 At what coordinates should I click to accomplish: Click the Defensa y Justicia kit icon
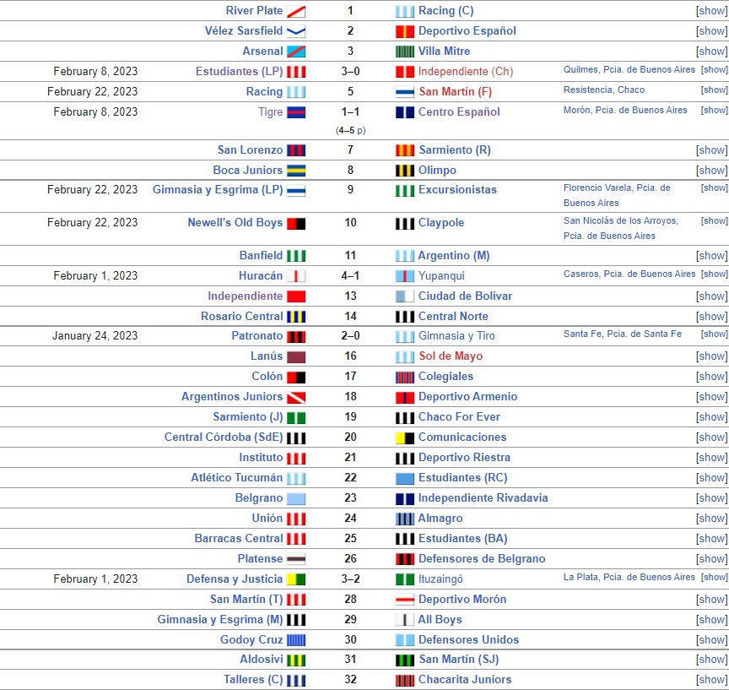[x=295, y=579]
